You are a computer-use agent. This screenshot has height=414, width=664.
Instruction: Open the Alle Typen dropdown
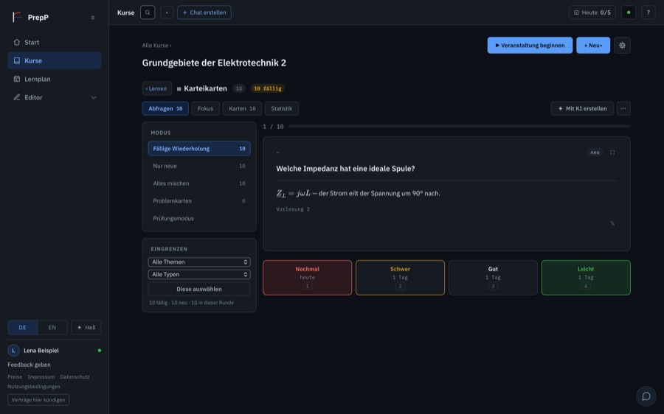[199, 274]
